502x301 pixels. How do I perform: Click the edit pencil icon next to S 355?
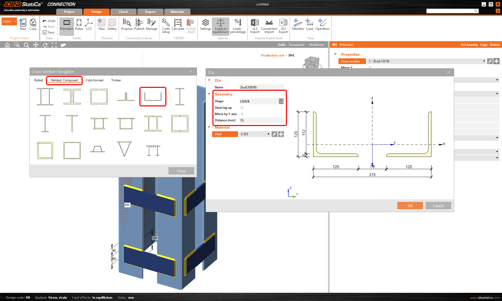click(274, 134)
